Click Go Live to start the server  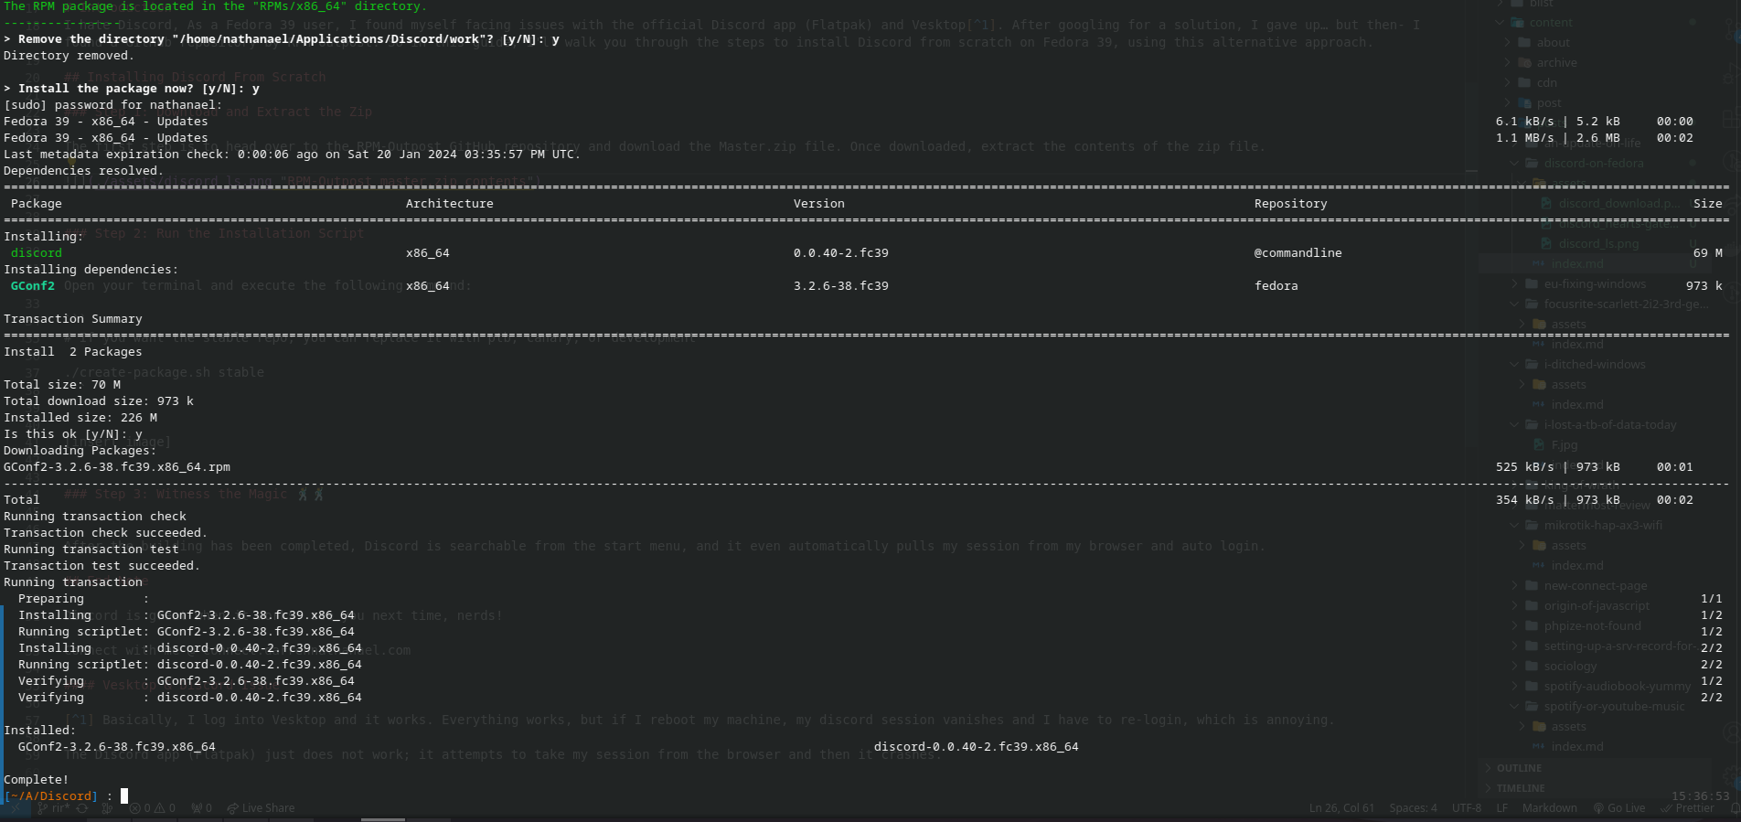[1619, 808]
